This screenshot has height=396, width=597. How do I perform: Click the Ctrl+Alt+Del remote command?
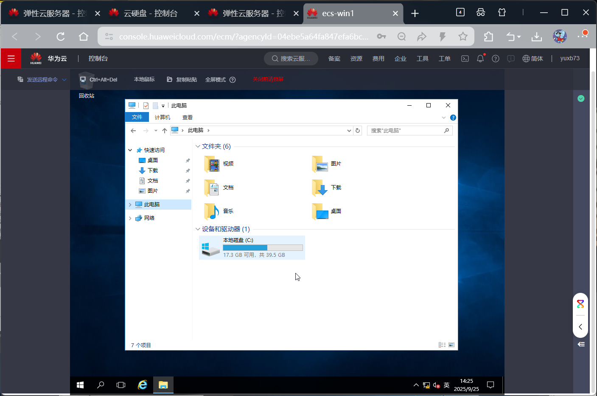[x=98, y=79]
